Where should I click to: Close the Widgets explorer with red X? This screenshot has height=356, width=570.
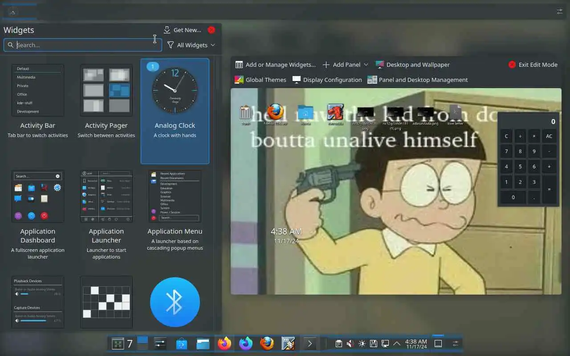[212, 30]
